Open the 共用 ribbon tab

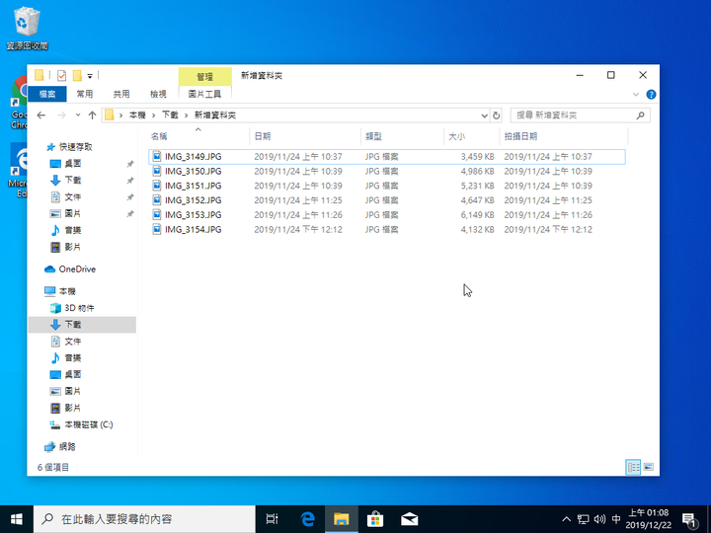[x=121, y=94]
